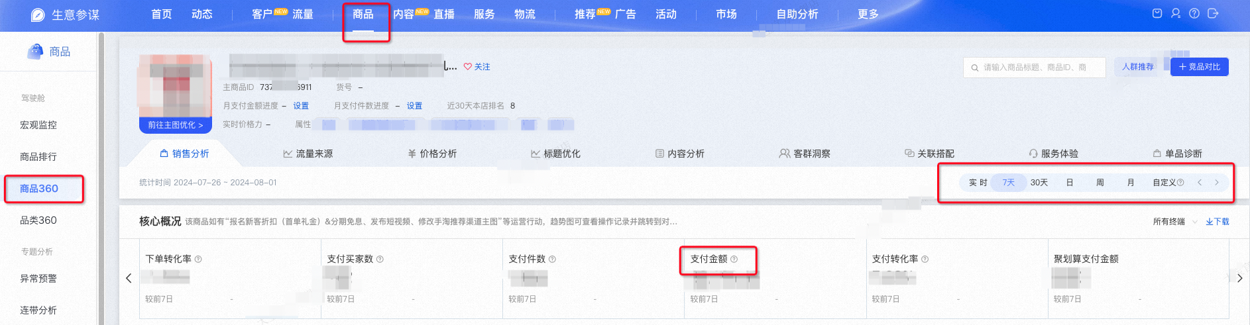This screenshot has width=1250, height=325.
Task: Select the 自定义 custom range
Action: 1164,183
